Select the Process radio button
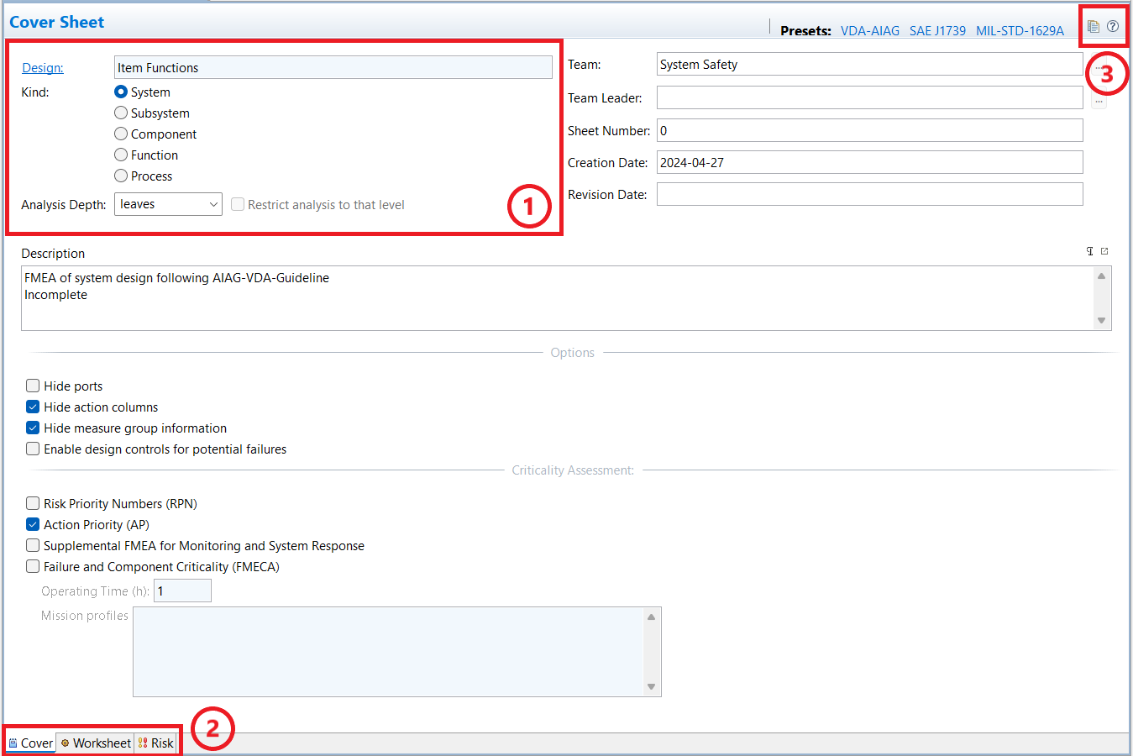Viewport: 1133px width, 756px height. click(x=121, y=176)
